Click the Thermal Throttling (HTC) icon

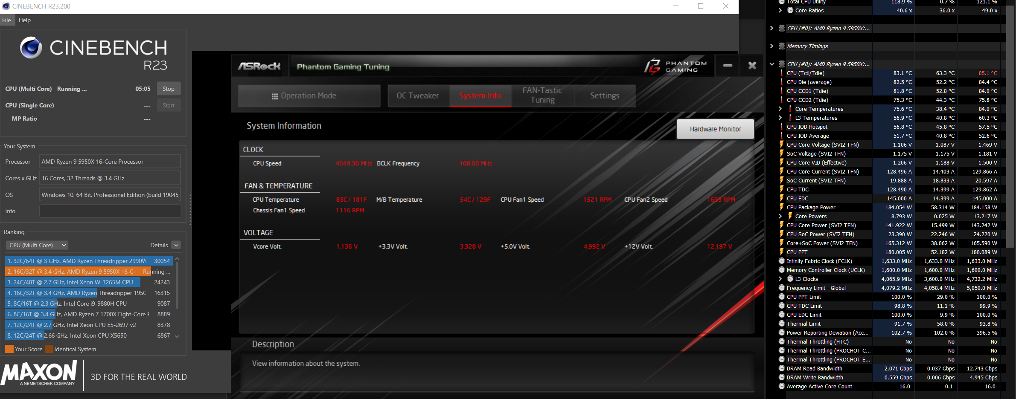coord(782,341)
